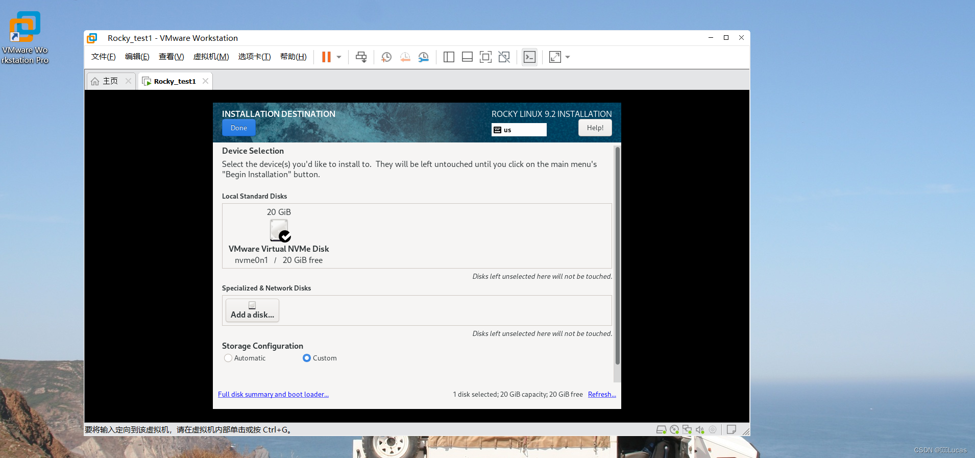Open the VMware Workstation Pro desktop shortcut
The image size is (975, 458).
point(25,37)
